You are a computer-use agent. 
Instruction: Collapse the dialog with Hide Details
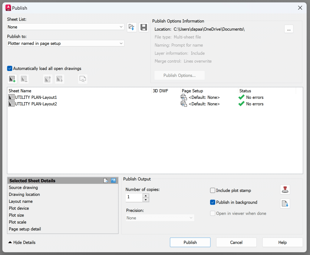22,242
